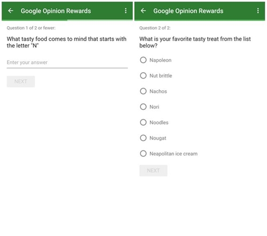Click NEXT button below Neapolitan ice cream
Viewport: 267px width, 236px height.
pos(153,171)
